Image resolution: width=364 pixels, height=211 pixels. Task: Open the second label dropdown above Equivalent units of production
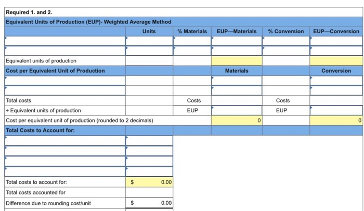(65, 51)
